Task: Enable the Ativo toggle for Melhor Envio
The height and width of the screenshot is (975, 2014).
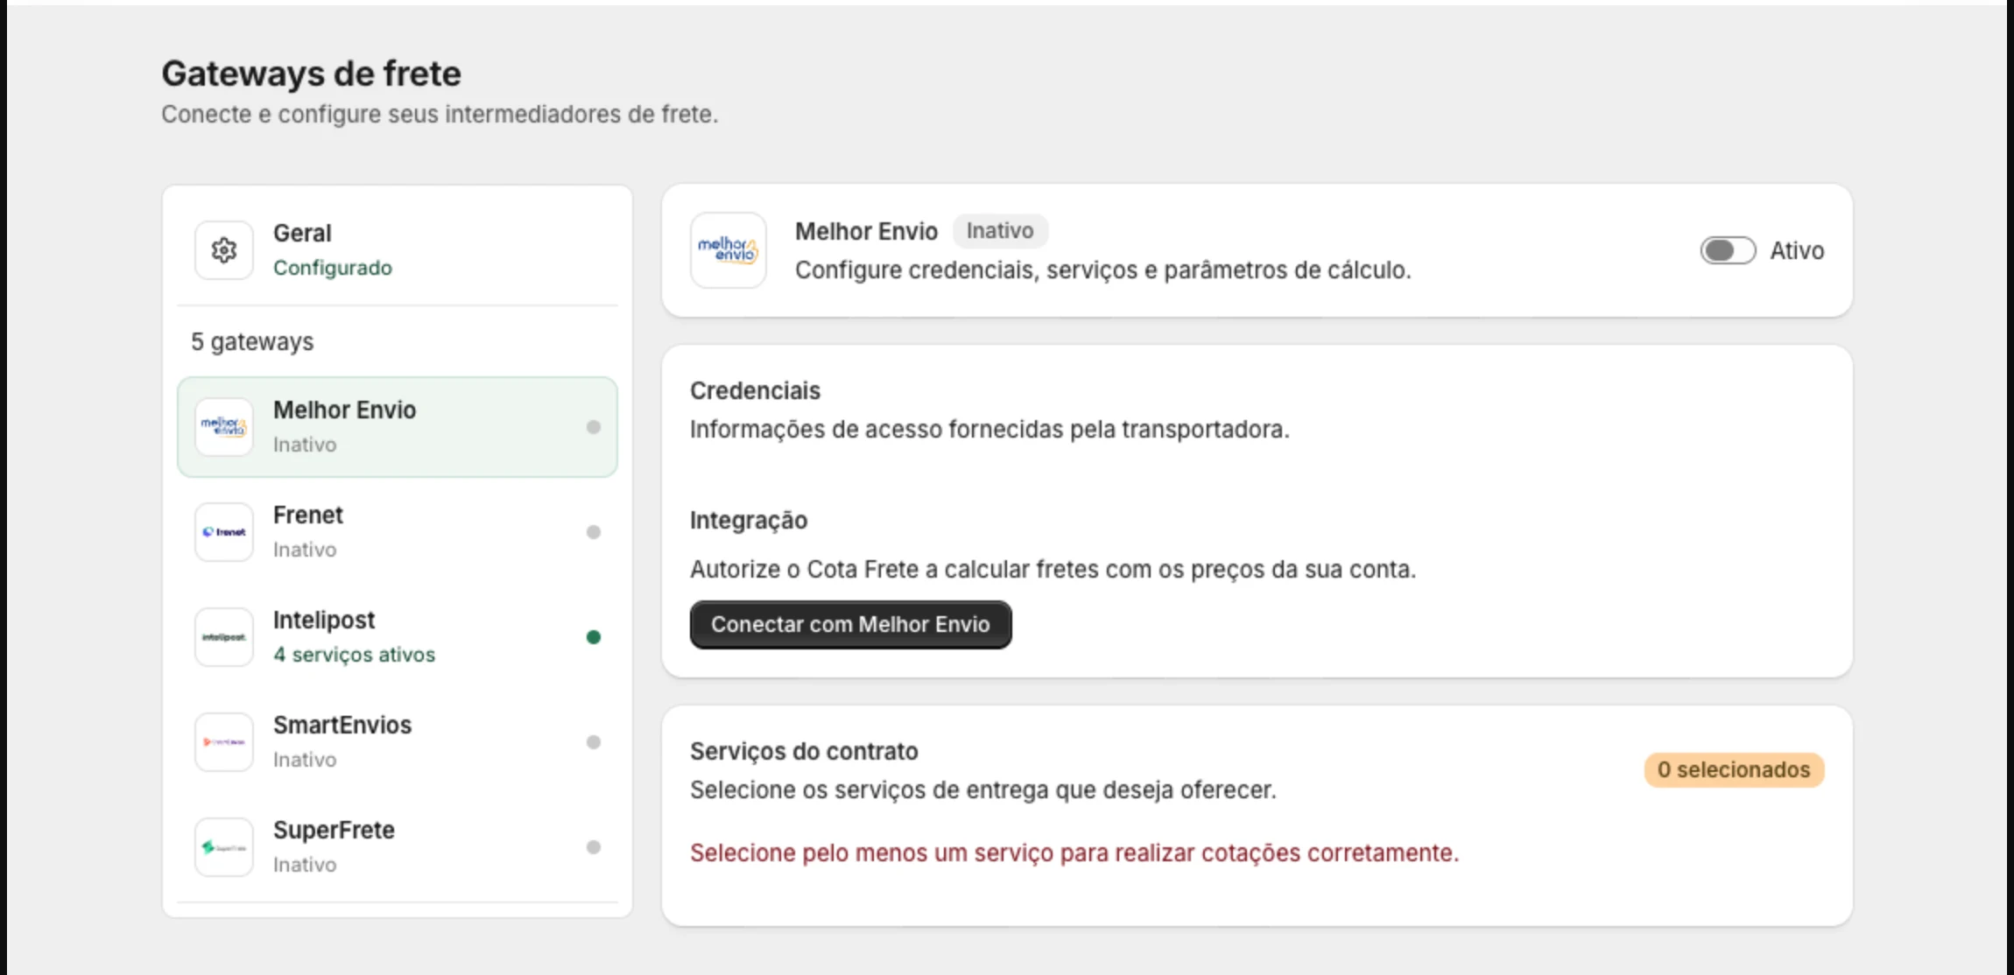Action: pyautogui.click(x=1728, y=250)
